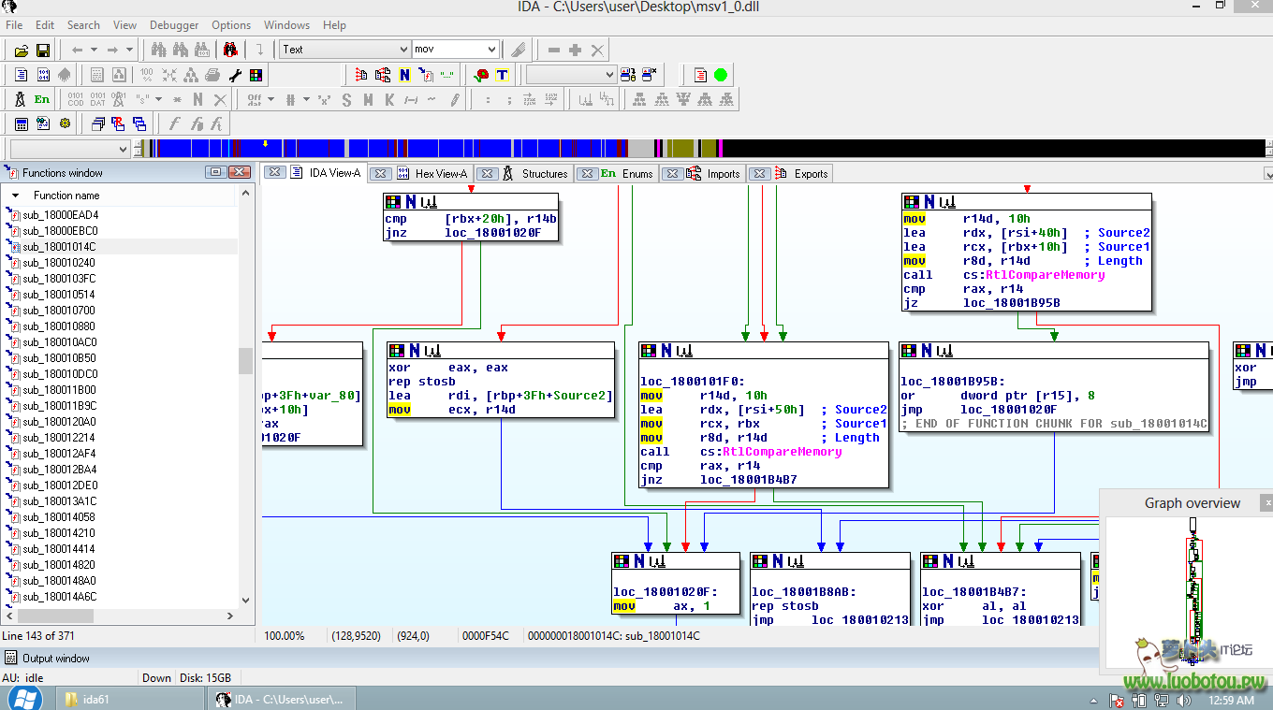Search text with the first binoculars icon
1273x710 pixels.
coord(158,50)
